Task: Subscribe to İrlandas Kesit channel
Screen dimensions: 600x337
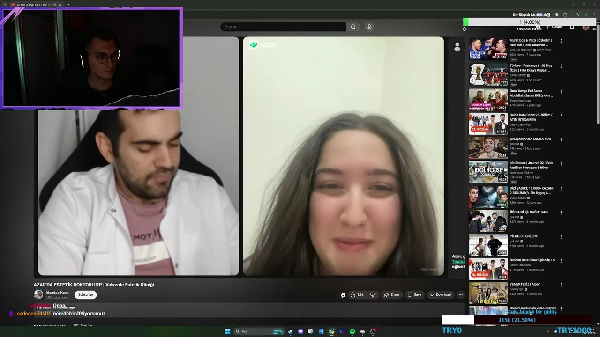Action: (85, 295)
